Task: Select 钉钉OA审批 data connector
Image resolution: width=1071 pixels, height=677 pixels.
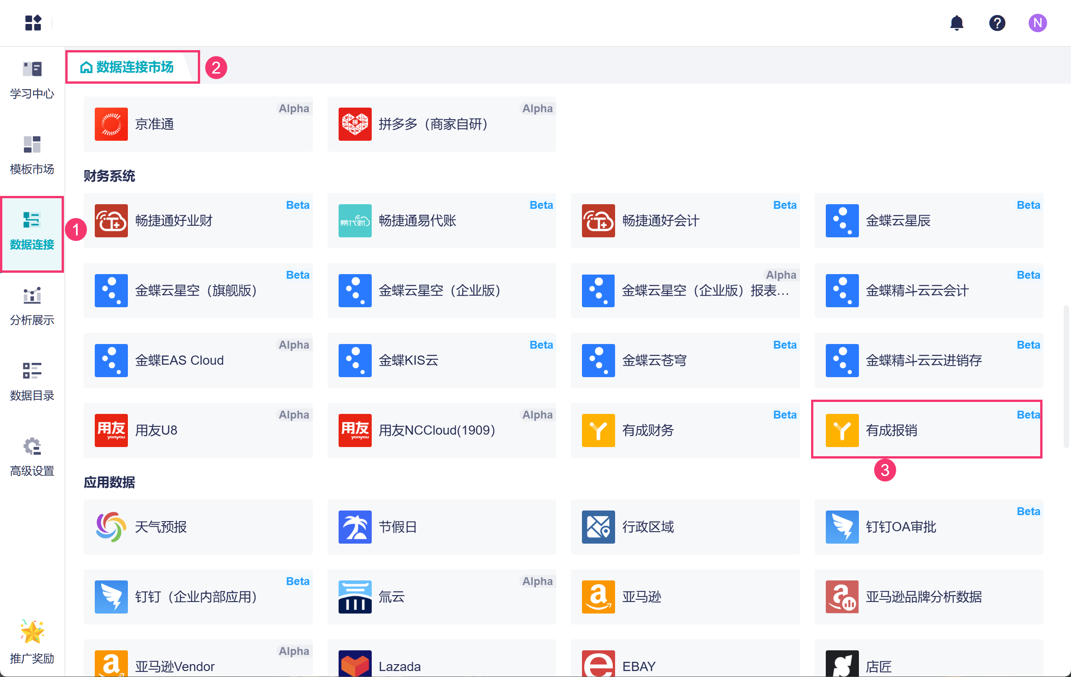Action: [x=928, y=527]
